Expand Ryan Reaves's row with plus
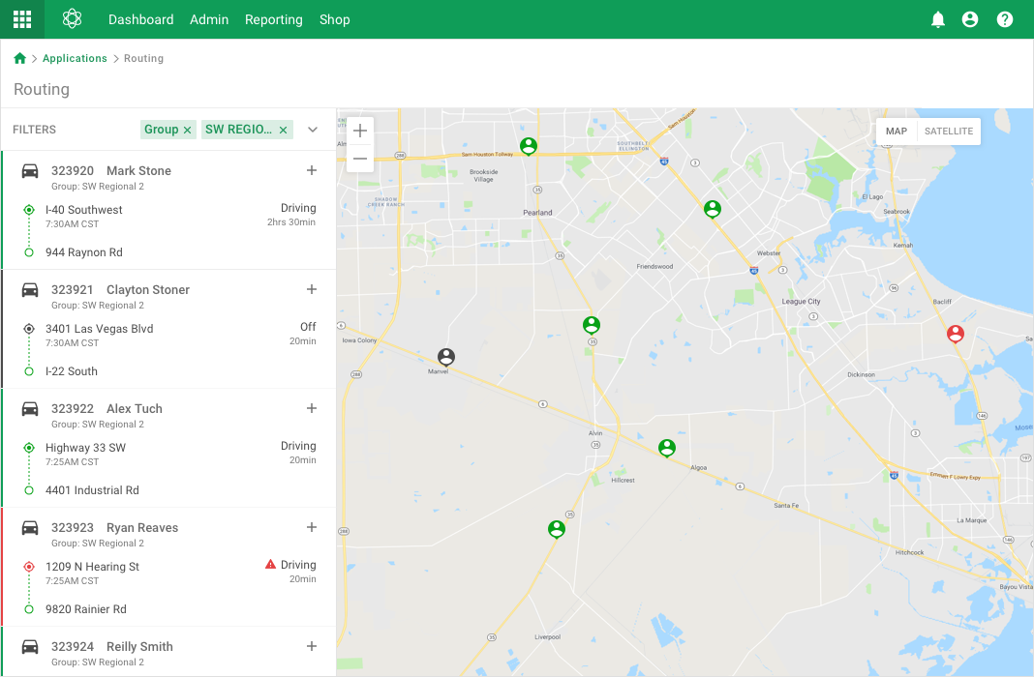This screenshot has height=677, width=1034. pos(312,527)
